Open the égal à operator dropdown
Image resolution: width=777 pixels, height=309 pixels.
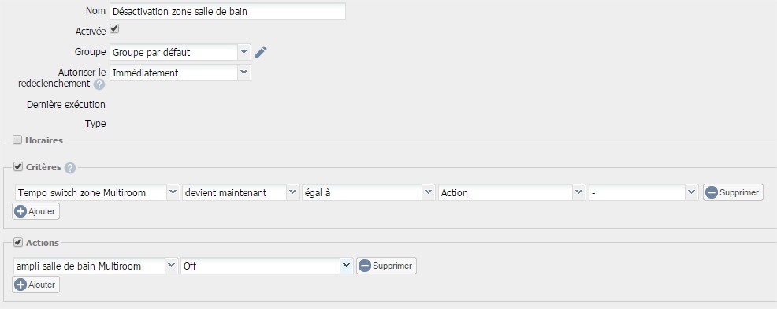(369, 193)
